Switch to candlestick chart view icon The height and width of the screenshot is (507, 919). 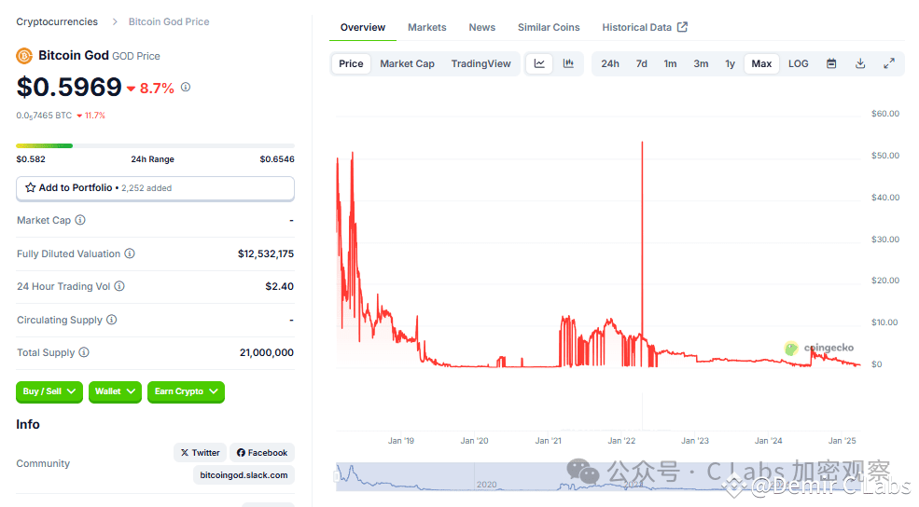(x=568, y=63)
